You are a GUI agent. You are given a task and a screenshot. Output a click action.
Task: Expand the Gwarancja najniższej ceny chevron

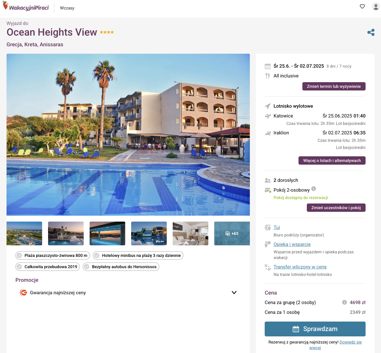click(x=234, y=292)
